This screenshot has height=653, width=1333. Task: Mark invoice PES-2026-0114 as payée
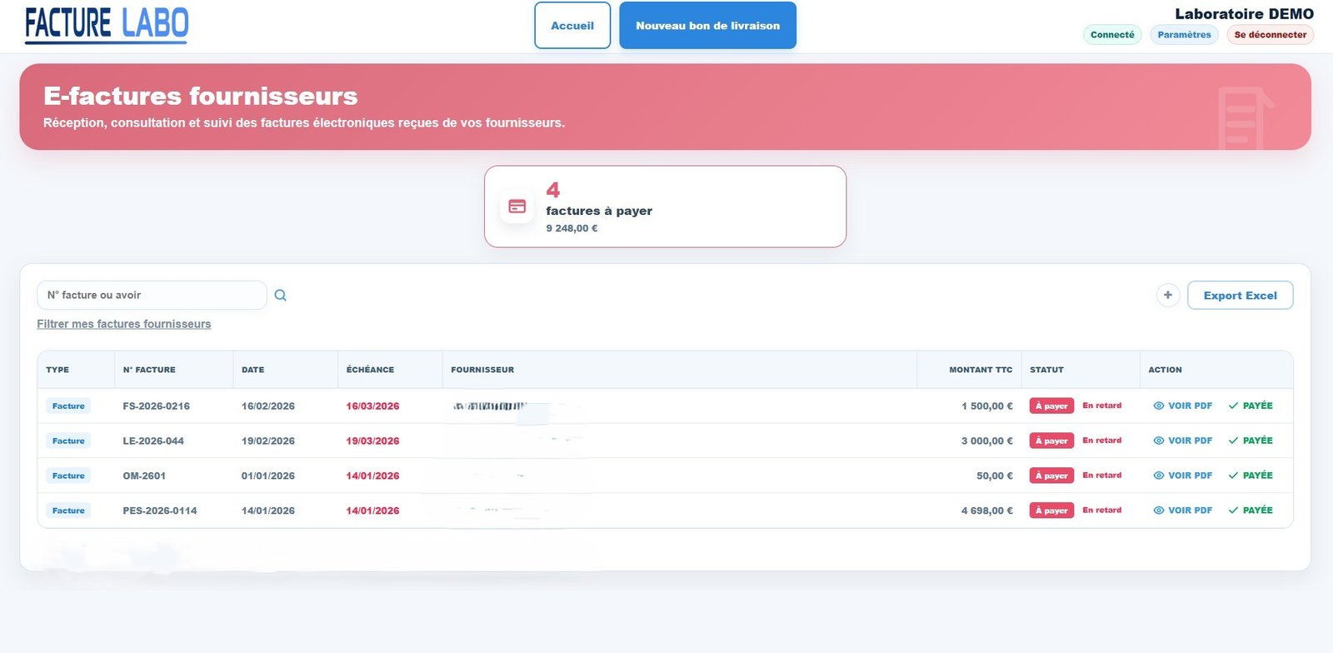[1251, 511]
